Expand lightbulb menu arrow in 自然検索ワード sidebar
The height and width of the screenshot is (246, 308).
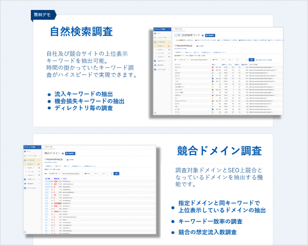point(169,38)
